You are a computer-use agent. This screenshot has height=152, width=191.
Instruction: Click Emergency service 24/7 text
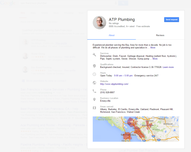(x=146, y=75)
